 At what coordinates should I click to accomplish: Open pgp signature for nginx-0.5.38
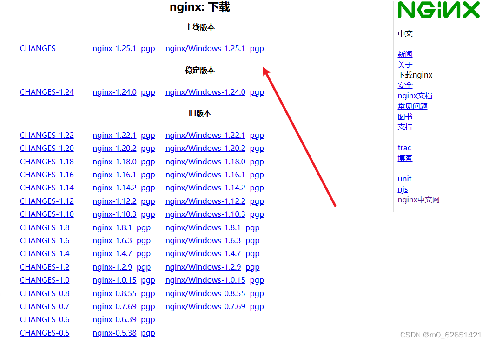tap(148, 334)
